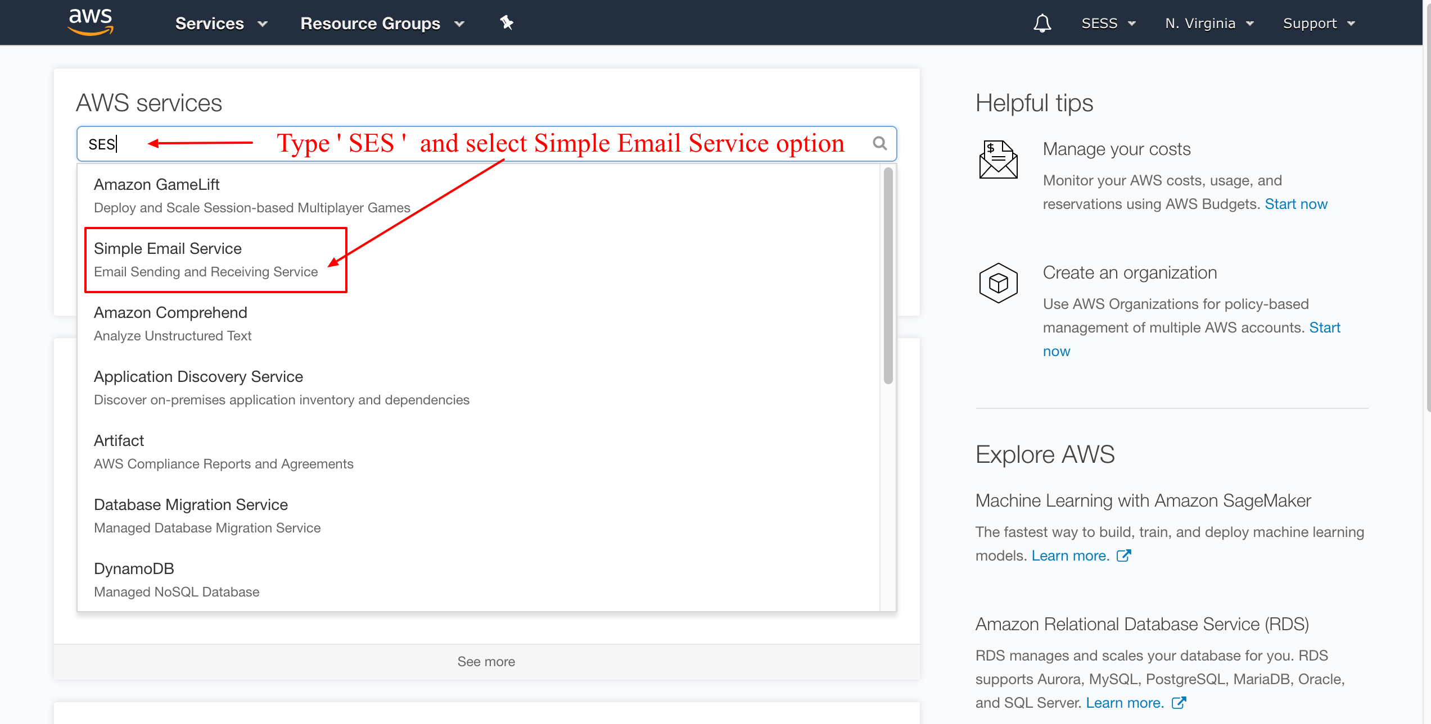This screenshot has height=724, width=1431.
Task: Expand the Support menu
Action: click(x=1319, y=24)
